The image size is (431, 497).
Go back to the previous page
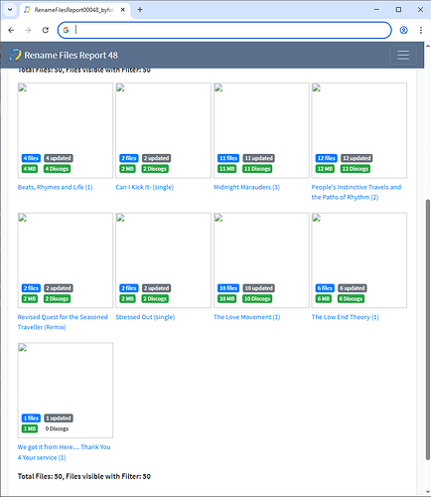coord(11,30)
